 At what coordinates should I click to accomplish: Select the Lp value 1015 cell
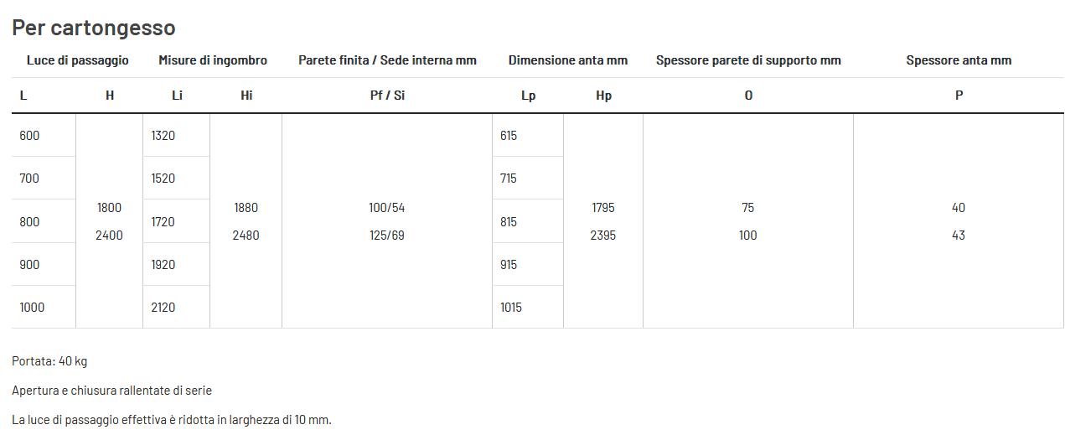point(528,307)
